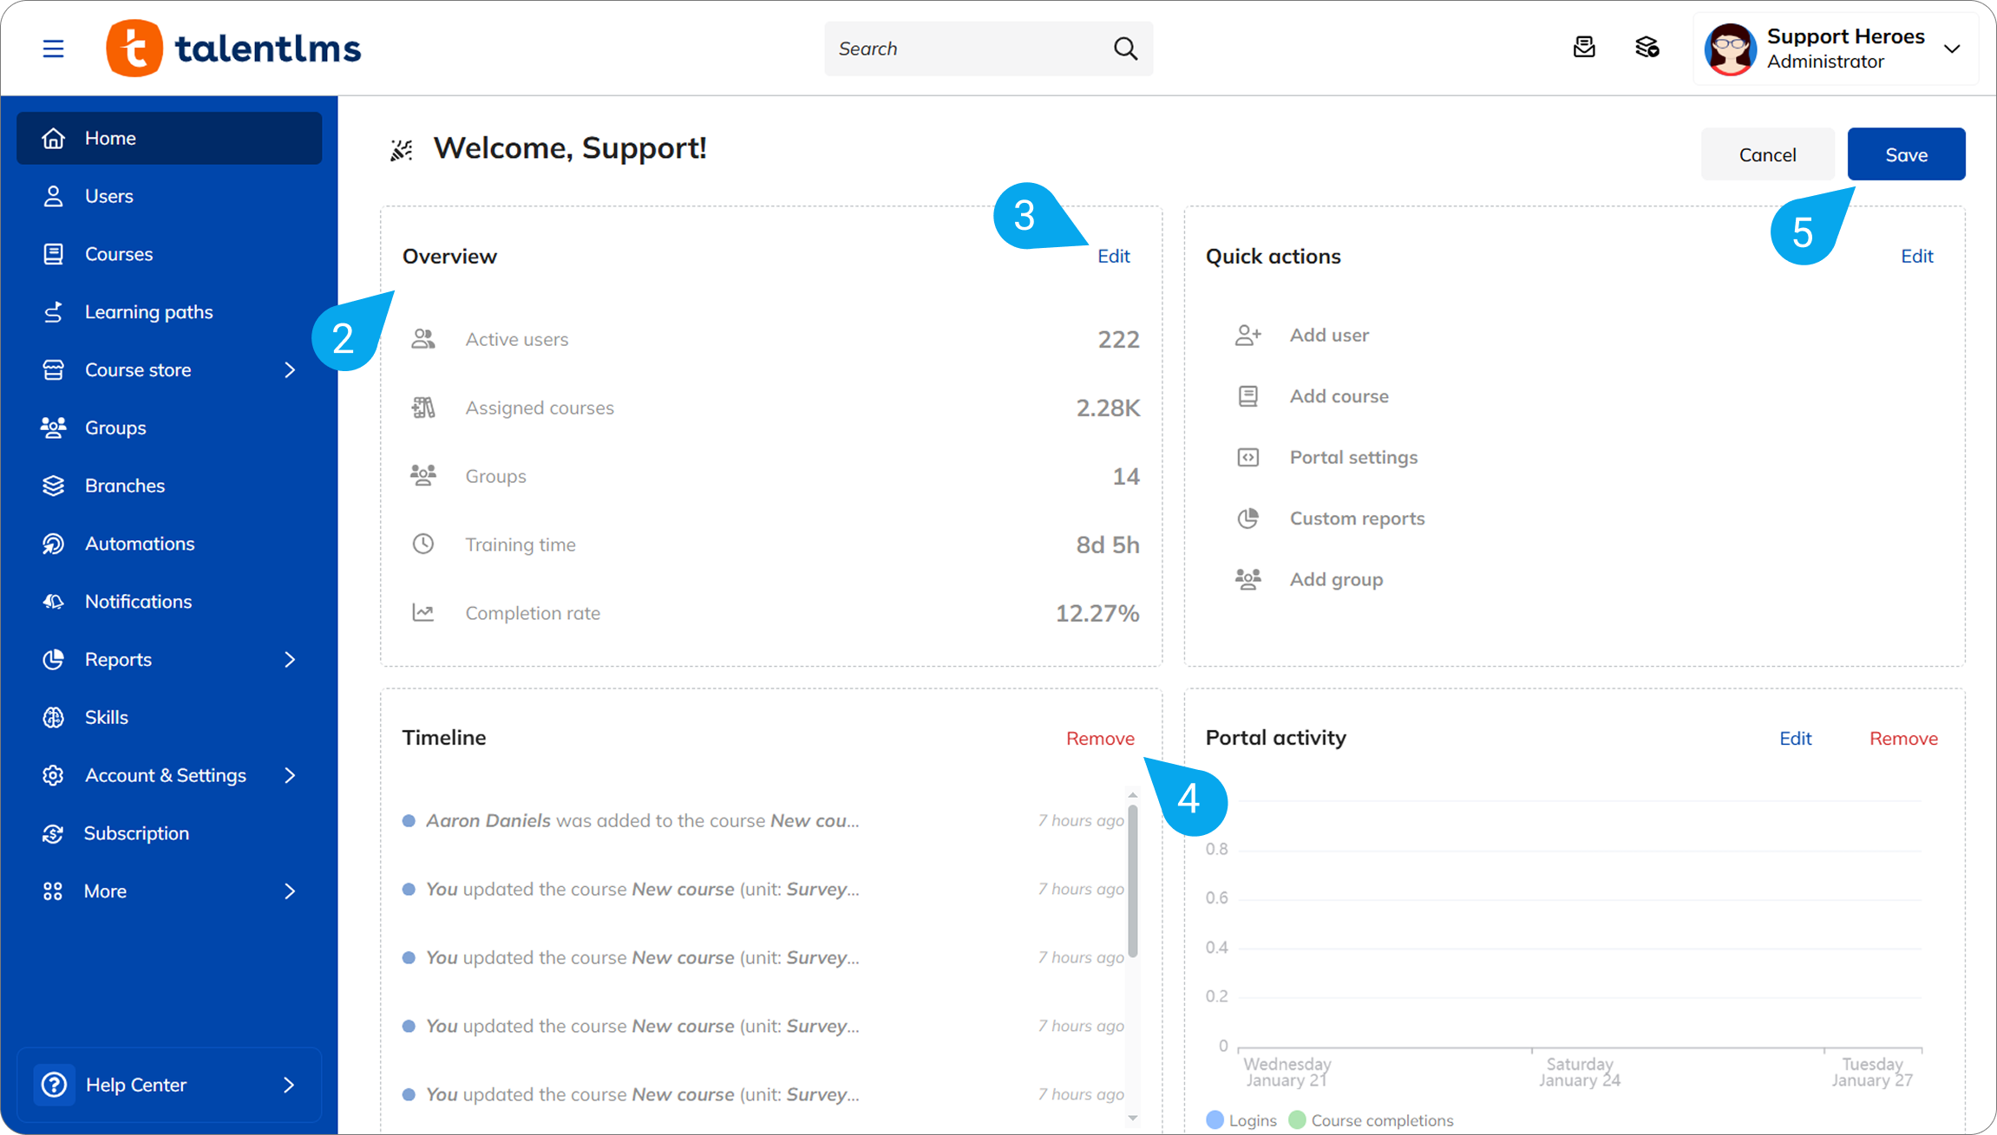Open Learning paths in sidebar
The height and width of the screenshot is (1135, 1997).
pos(148,312)
